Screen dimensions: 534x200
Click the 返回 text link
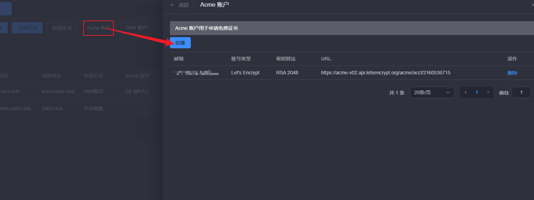coord(183,5)
